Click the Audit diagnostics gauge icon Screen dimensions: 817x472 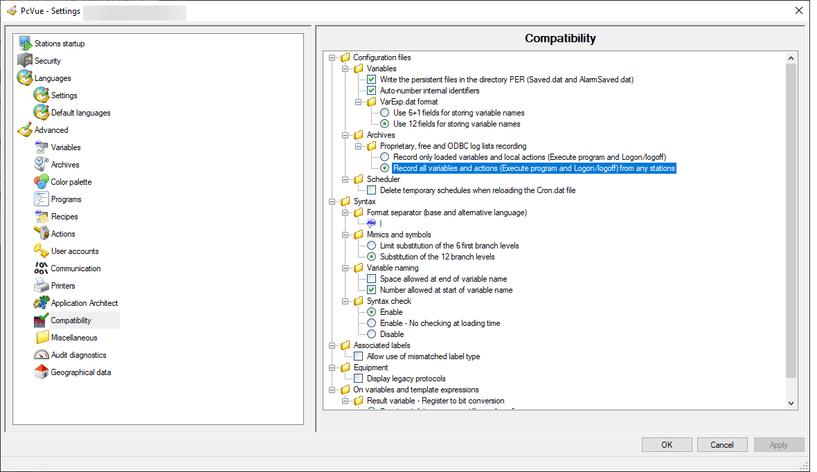pyautogui.click(x=41, y=355)
